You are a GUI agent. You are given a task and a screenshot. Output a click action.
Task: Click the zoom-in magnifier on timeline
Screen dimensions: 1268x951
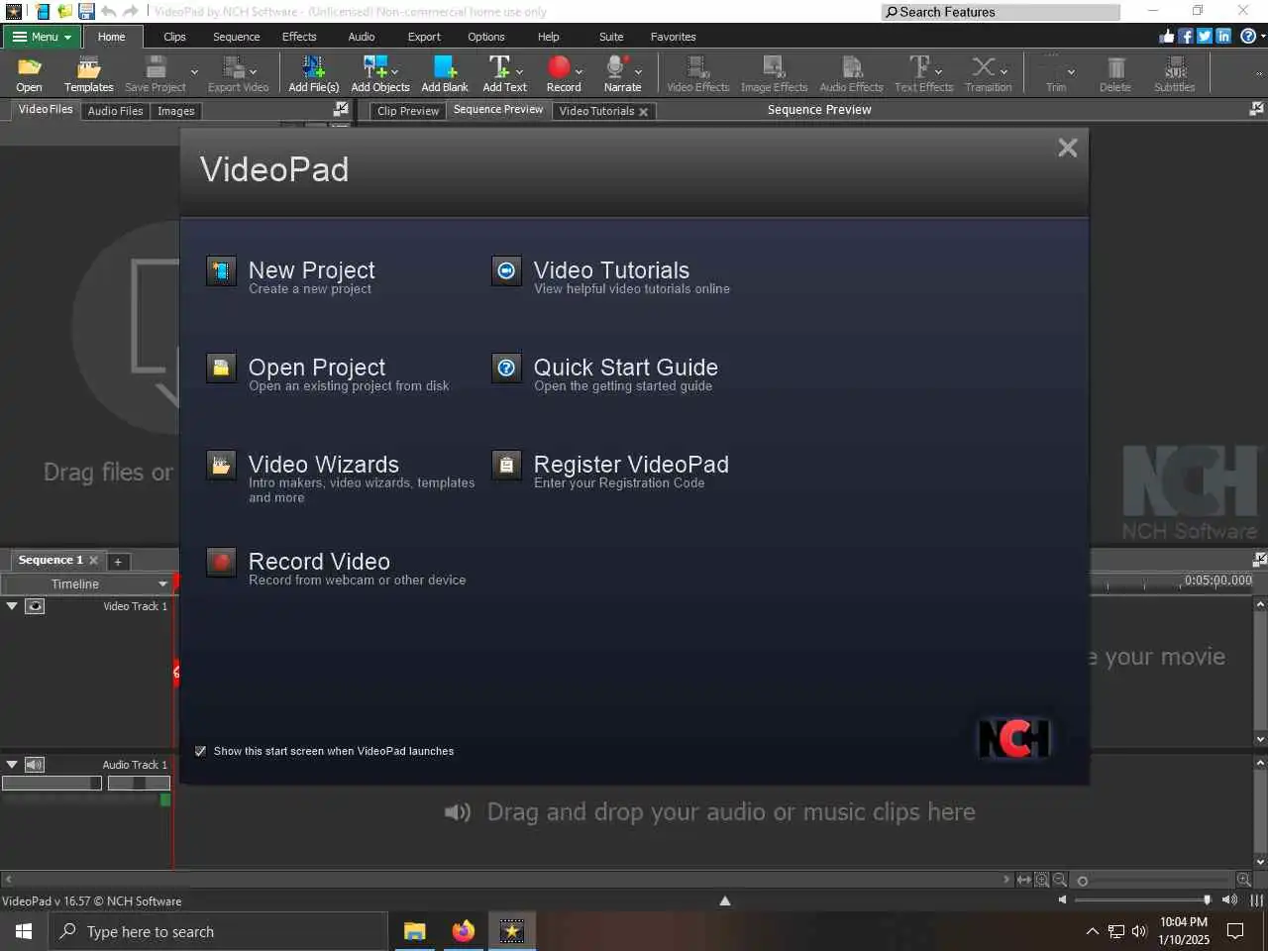pyautogui.click(x=1243, y=880)
